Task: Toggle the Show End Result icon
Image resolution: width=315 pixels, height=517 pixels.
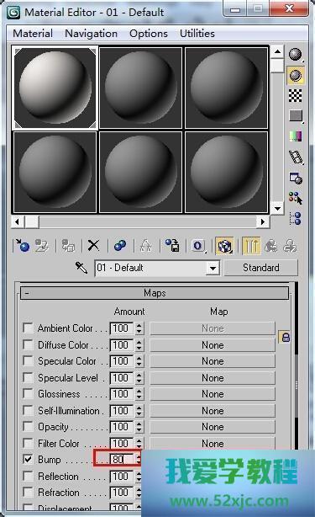Action: click(x=251, y=246)
